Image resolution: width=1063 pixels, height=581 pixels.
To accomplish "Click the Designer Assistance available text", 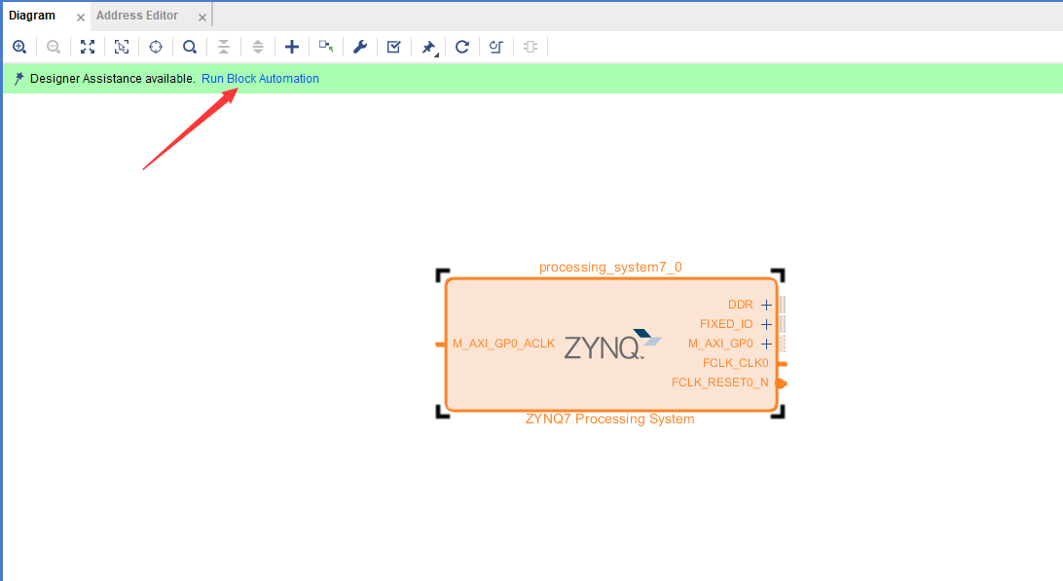I will click(x=113, y=79).
